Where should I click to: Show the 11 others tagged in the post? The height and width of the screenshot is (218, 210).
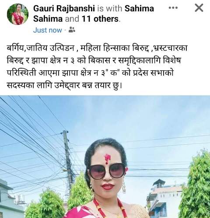[x=100, y=19]
